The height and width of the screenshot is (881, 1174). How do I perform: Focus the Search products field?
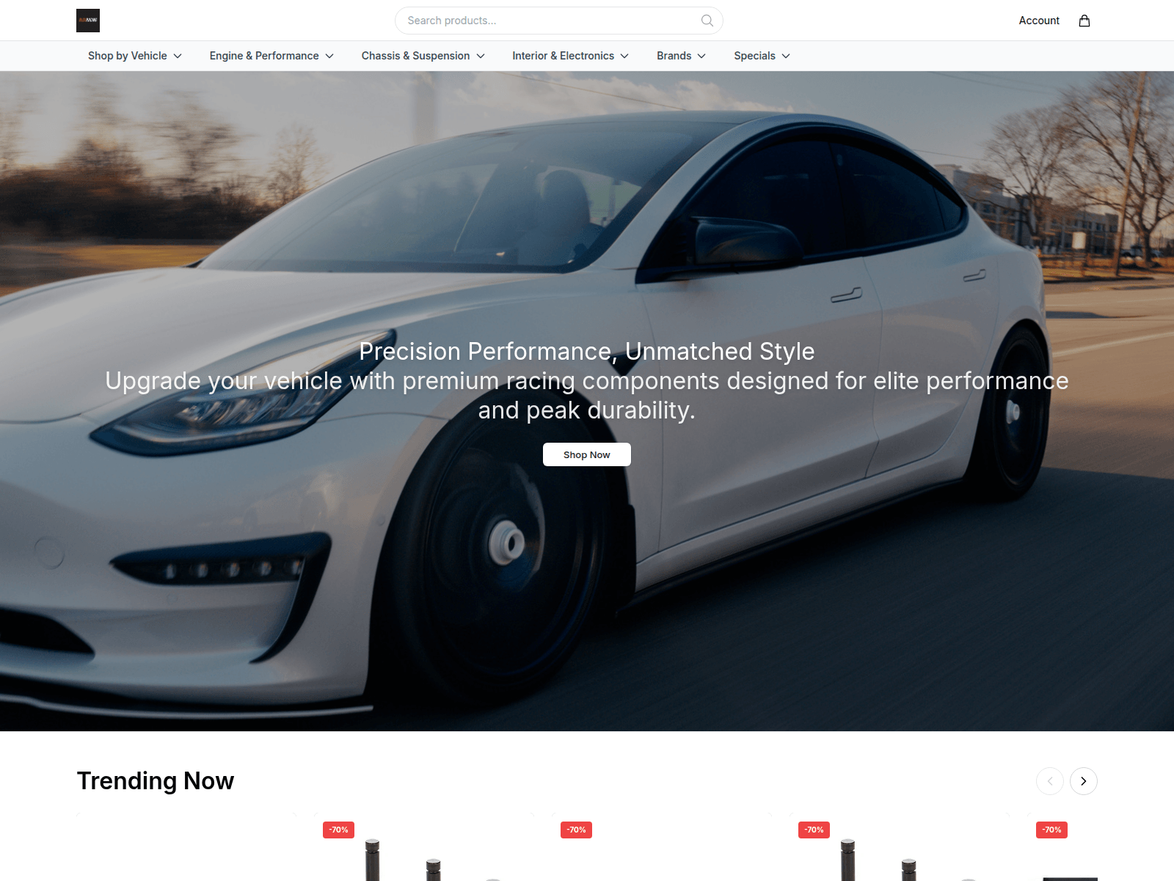point(559,21)
